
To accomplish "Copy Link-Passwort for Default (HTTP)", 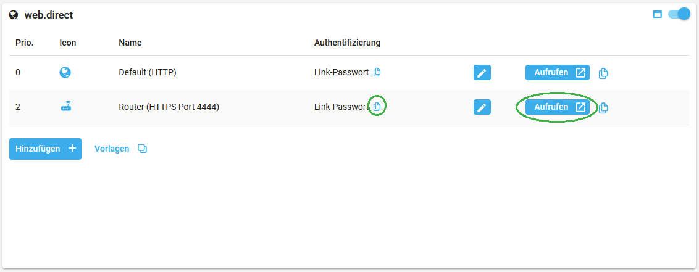I will tap(377, 72).
